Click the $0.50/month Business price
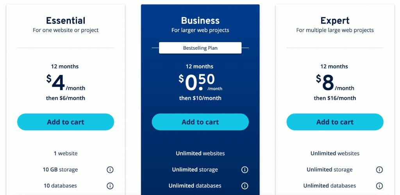400x195 pixels. click(200, 82)
